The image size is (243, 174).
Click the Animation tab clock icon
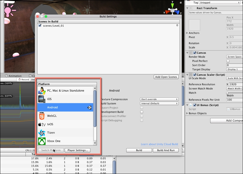click(7, 76)
